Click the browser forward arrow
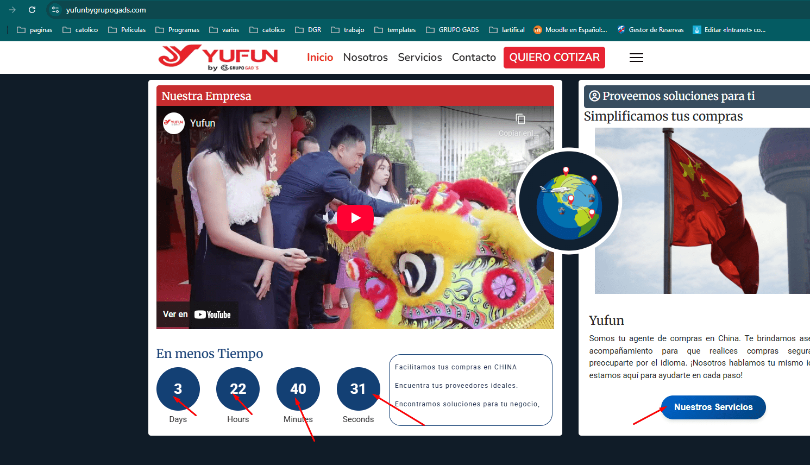This screenshot has width=810, height=465. [12, 10]
